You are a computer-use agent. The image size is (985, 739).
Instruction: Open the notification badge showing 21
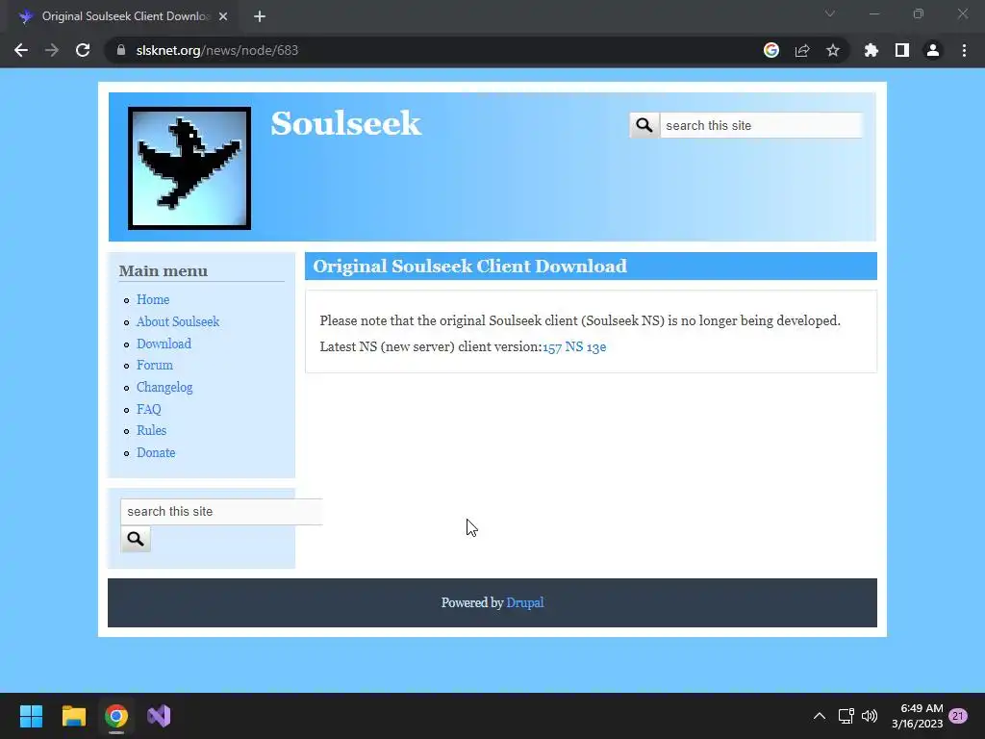click(958, 716)
